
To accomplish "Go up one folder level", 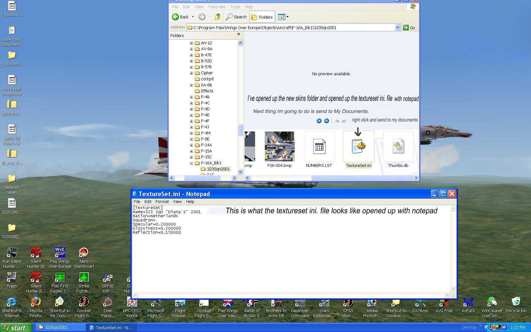I will pos(217,17).
